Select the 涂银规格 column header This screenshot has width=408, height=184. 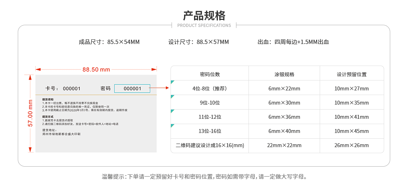(284, 74)
